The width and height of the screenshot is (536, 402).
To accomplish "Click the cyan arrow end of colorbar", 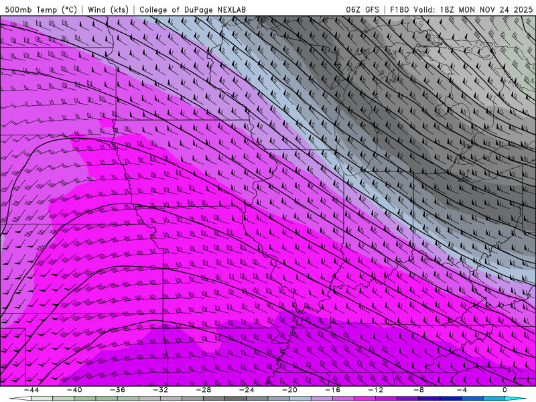I will 515,399.
